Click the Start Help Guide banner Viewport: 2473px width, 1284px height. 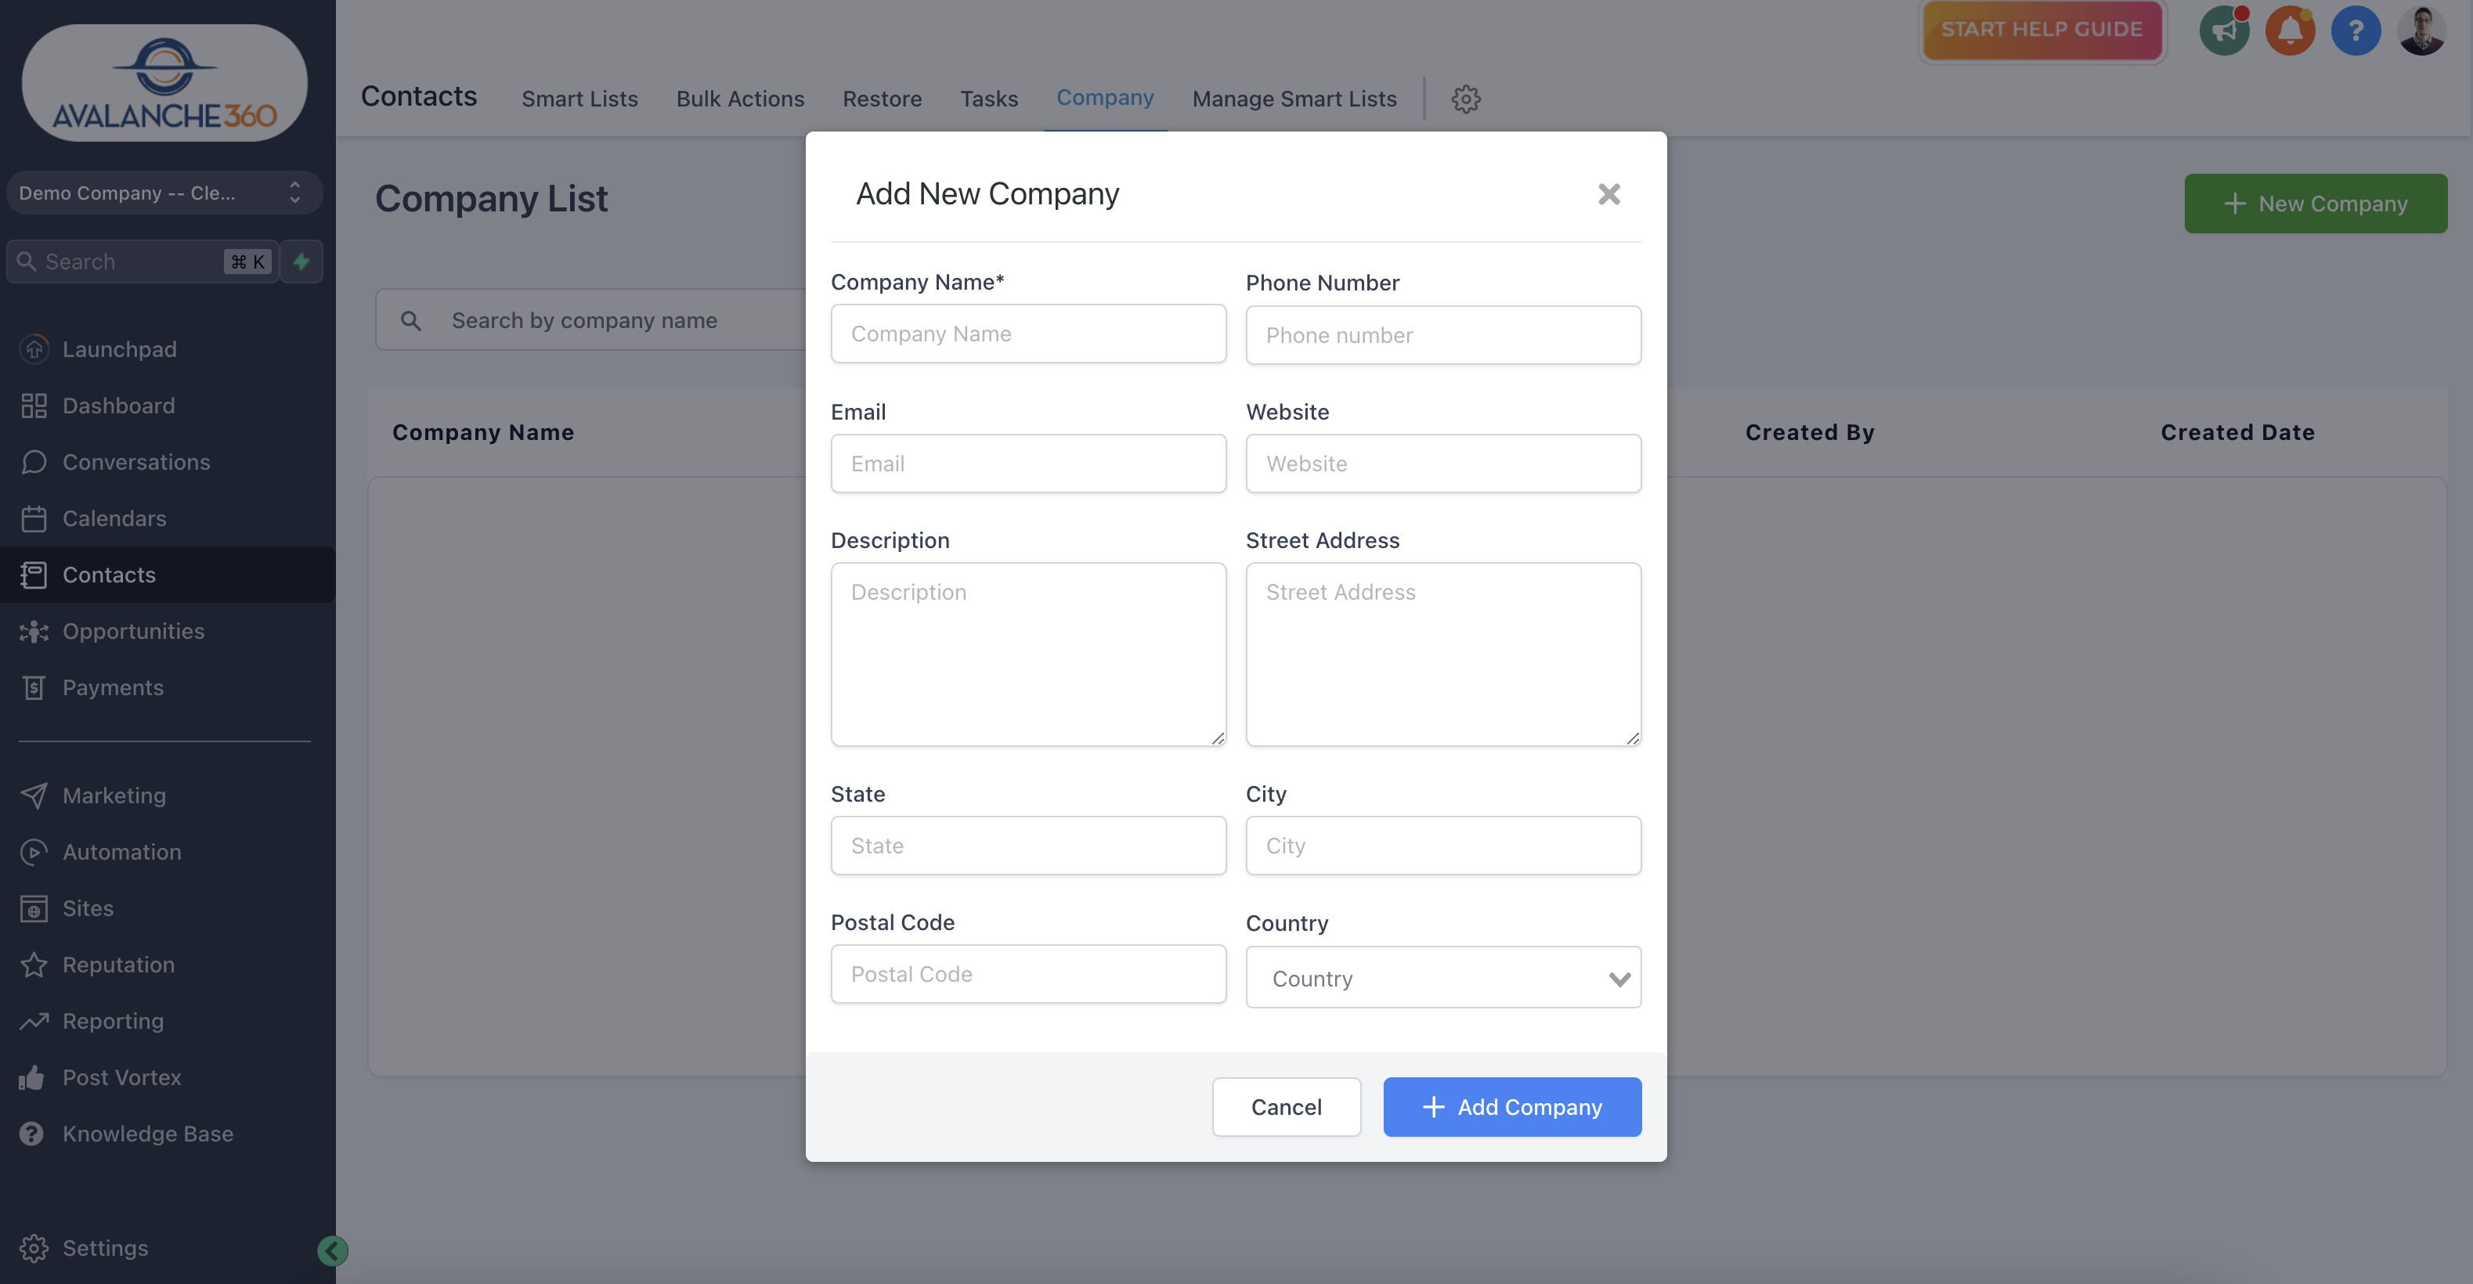click(x=2042, y=30)
